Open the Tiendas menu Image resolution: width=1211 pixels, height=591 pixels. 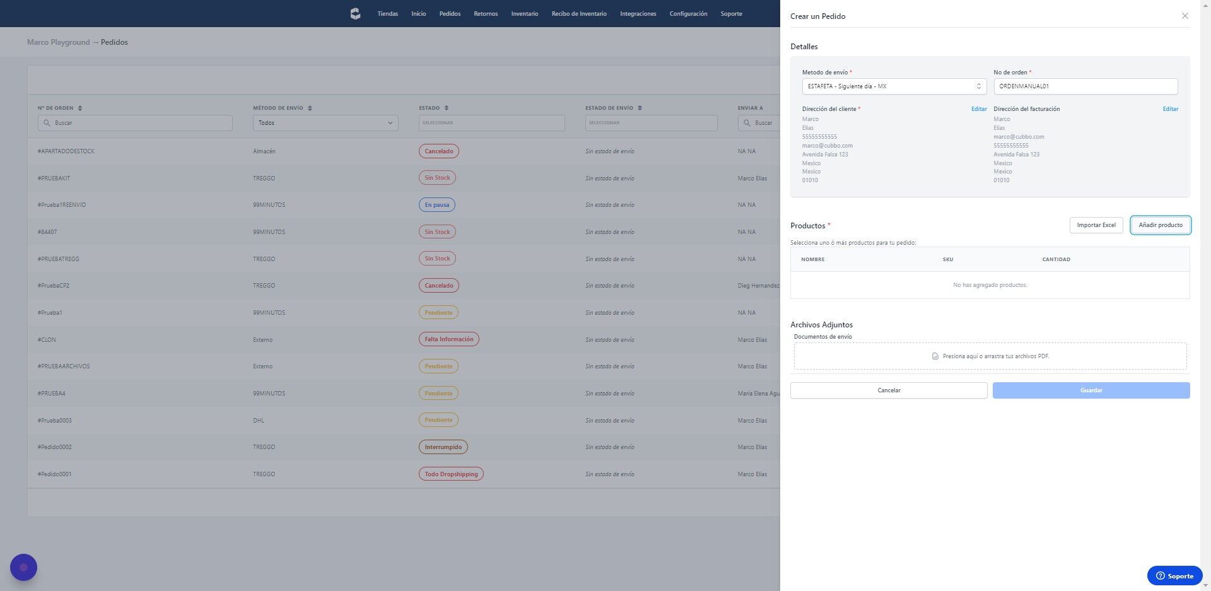click(387, 13)
